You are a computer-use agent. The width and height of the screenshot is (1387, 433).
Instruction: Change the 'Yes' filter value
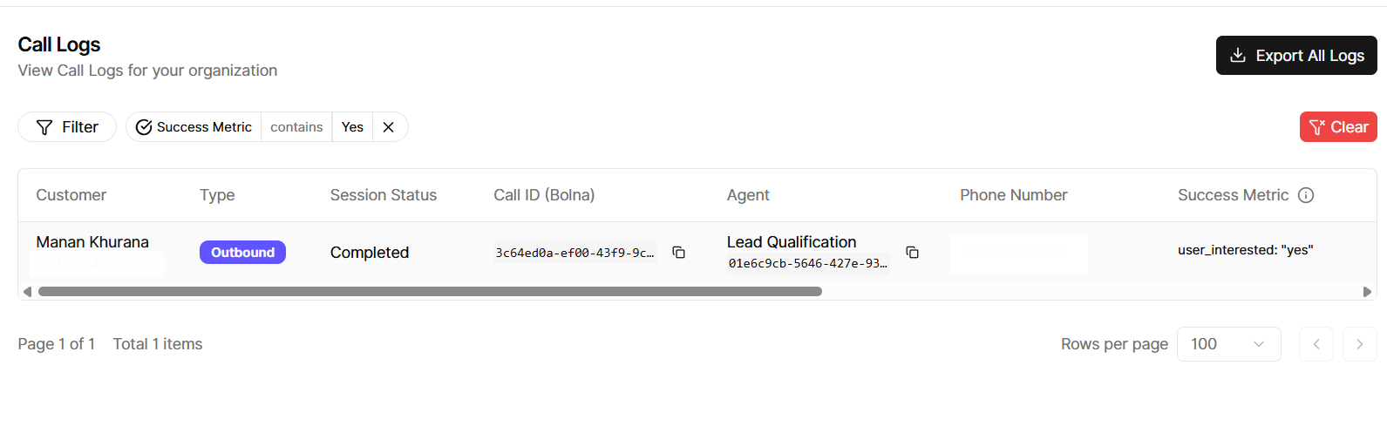tap(352, 127)
